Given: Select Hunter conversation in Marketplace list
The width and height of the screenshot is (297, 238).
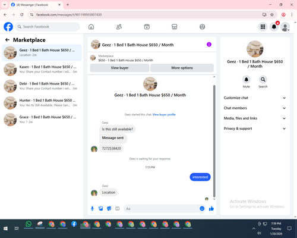Looking at the screenshot, I should pos(42,103).
